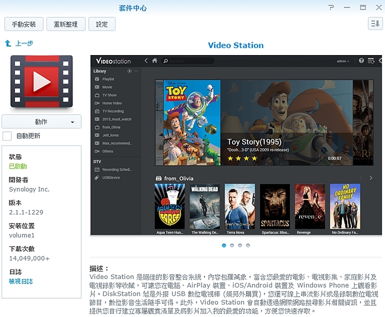Click the add library plus icon
Screen dimensions: 385x317
[x=129, y=71]
